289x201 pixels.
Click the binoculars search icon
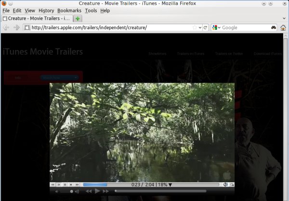click(x=274, y=27)
